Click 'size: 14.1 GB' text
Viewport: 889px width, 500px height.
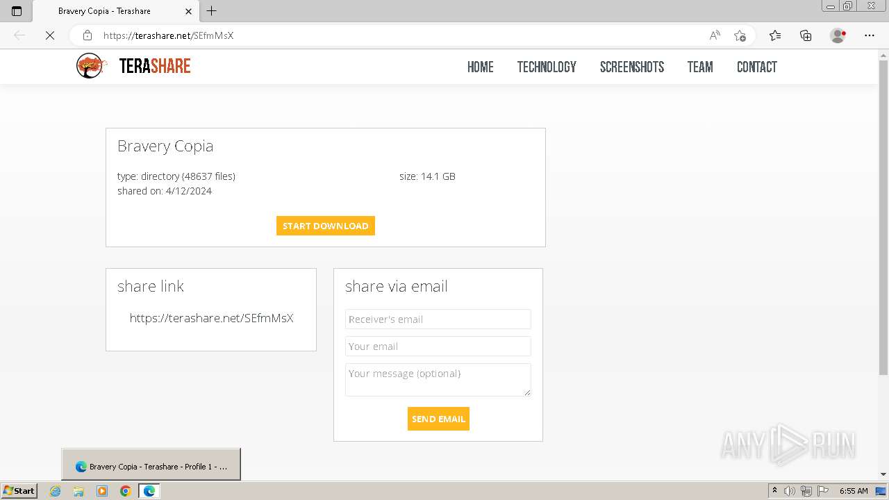427,176
